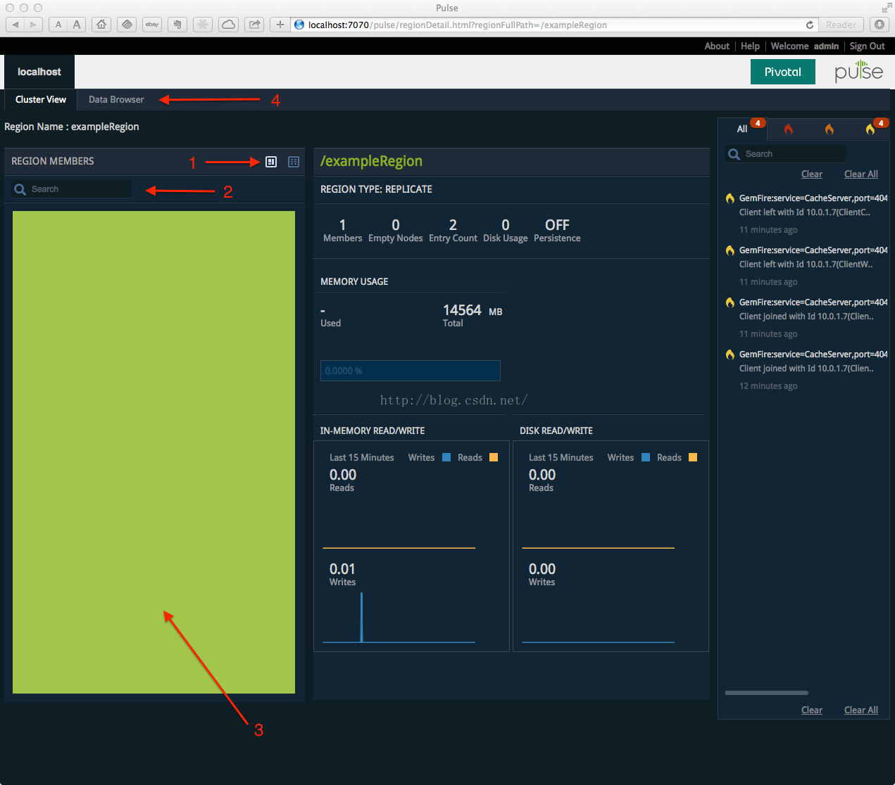895x785 pixels.
Task: Show severe alerts with red flame tab
Action: click(x=789, y=129)
